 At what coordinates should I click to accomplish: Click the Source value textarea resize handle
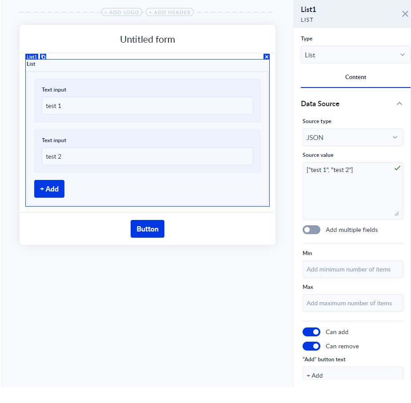coord(397,214)
